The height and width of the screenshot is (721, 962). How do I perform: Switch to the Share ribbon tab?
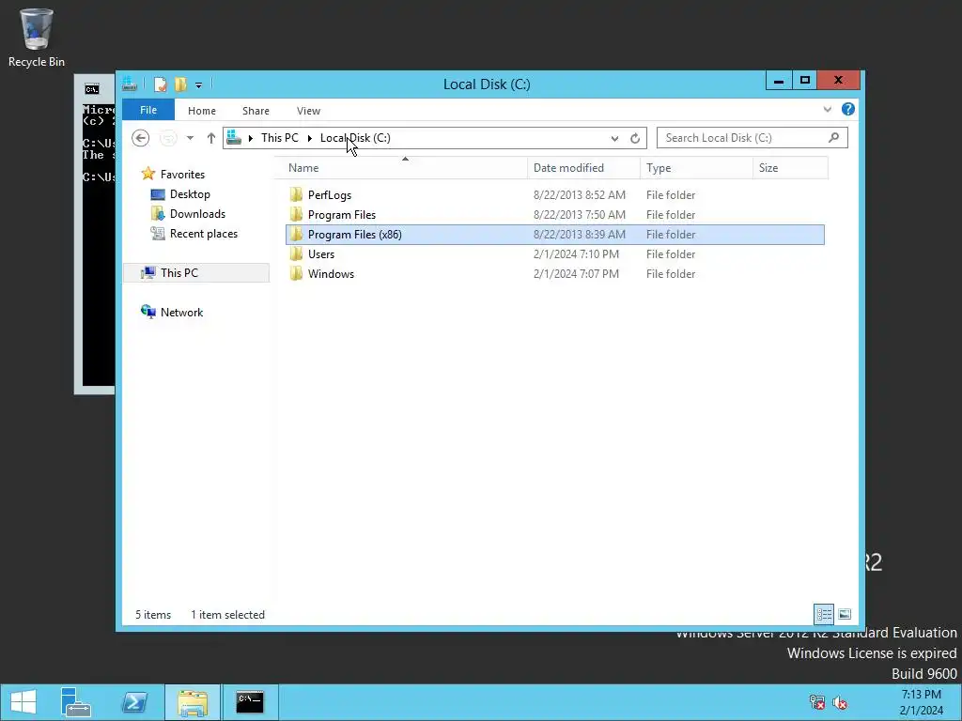pos(256,111)
